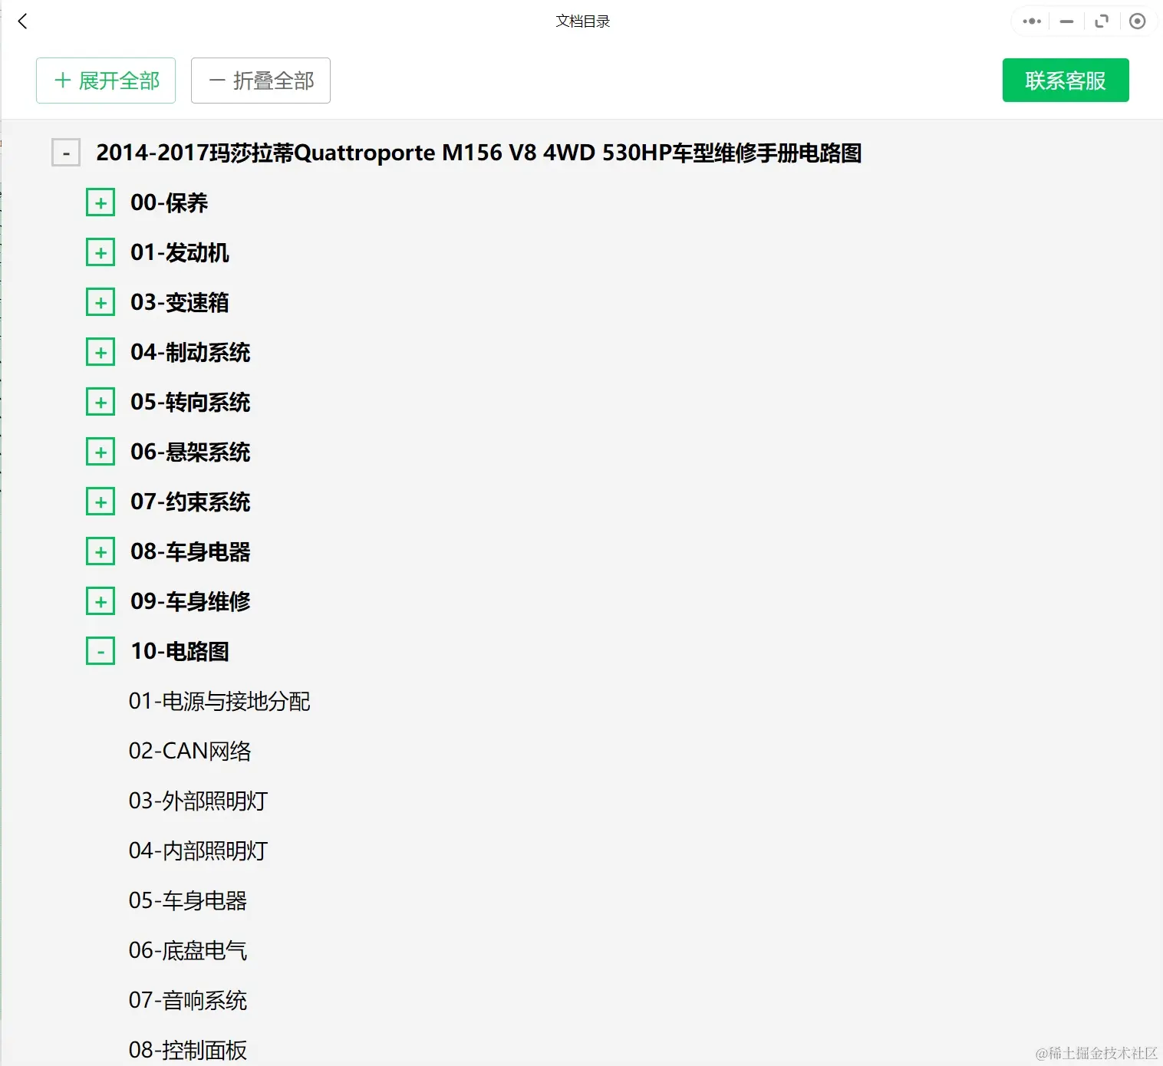Open 08-控制面板 document
Image resolution: width=1163 pixels, height=1066 pixels.
point(188,1050)
